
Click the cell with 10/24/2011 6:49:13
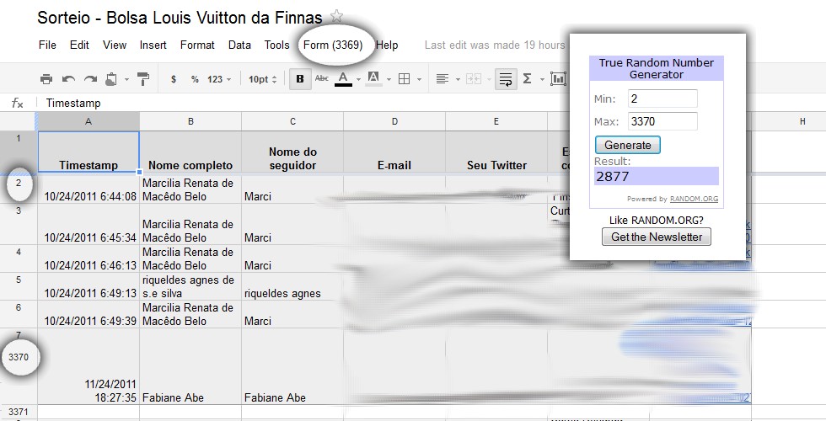pos(88,286)
